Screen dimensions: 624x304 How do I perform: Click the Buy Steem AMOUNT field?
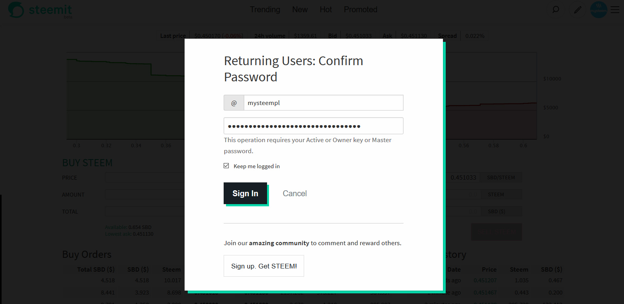144,195
